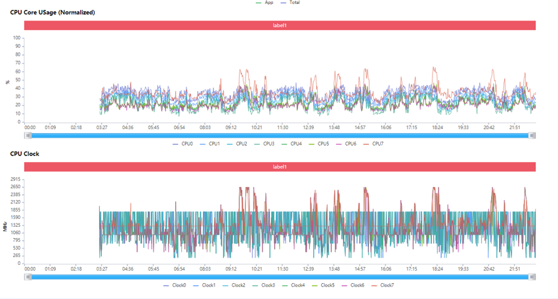Click left zoom handle of CPU usage slider
Viewport: 558px width, 299px height.
pyautogui.click(x=28, y=136)
